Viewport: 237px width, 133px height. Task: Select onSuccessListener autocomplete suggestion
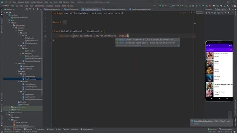click(x=147, y=40)
